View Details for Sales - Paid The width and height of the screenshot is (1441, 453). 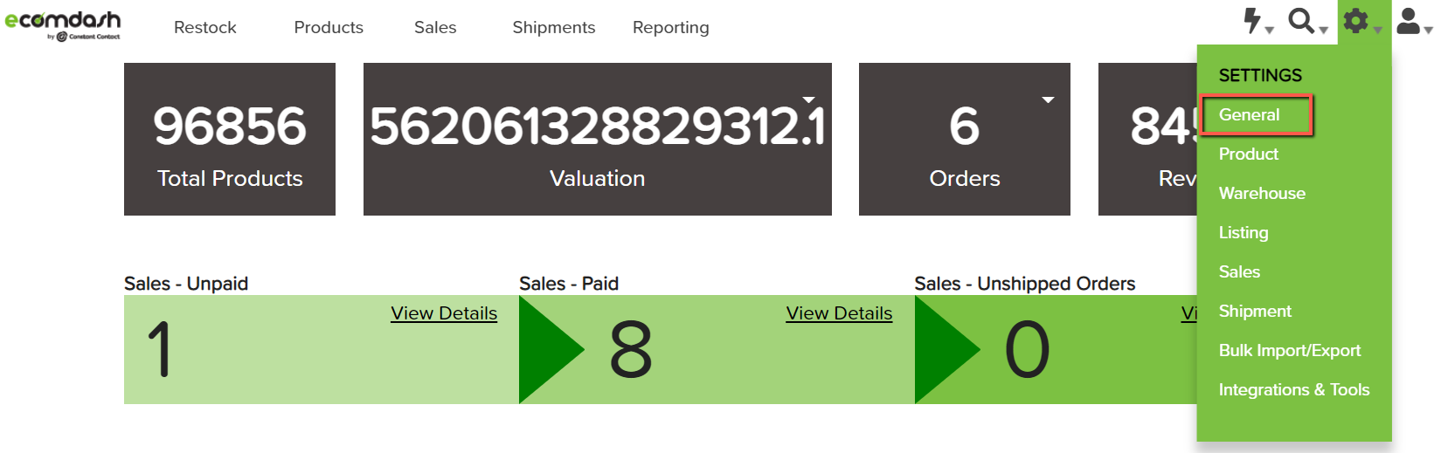(x=839, y=313)
